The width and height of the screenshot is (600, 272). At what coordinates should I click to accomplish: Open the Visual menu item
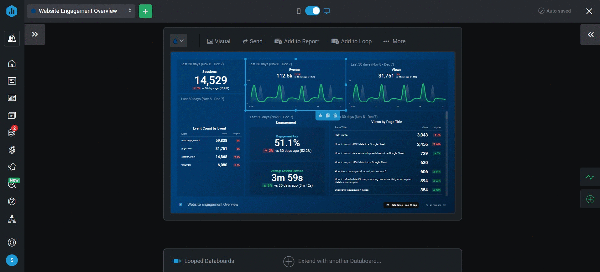pos(219,41)
